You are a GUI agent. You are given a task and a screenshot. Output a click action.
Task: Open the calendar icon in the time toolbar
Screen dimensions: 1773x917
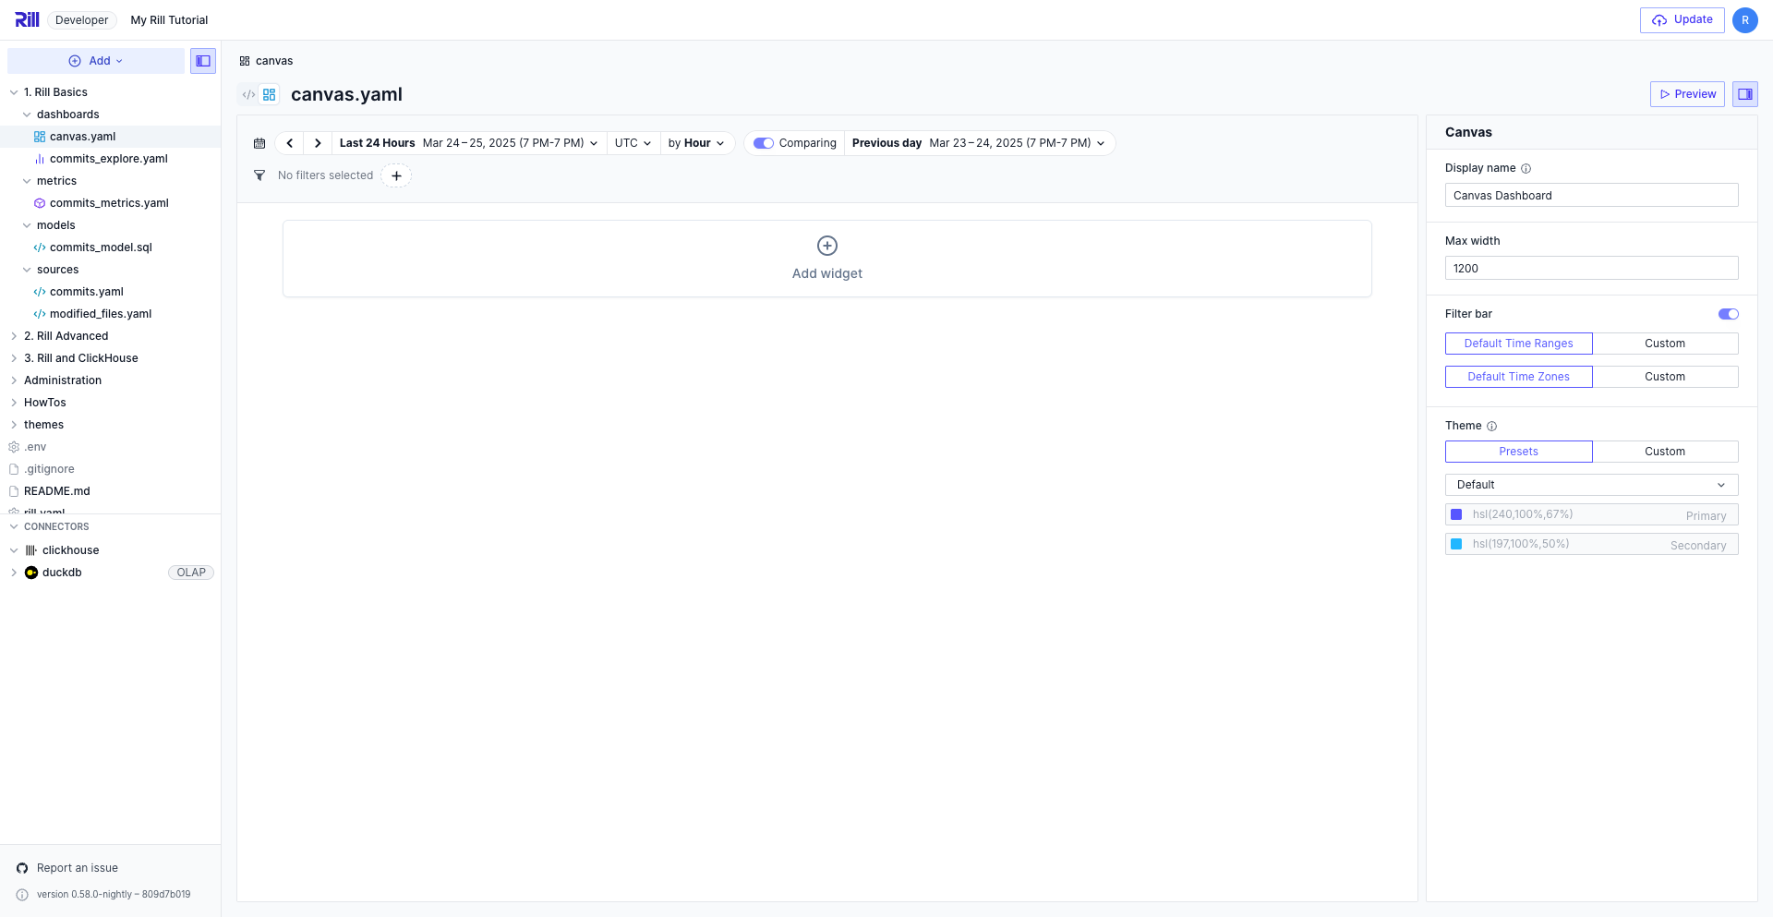tap(259, 143)
